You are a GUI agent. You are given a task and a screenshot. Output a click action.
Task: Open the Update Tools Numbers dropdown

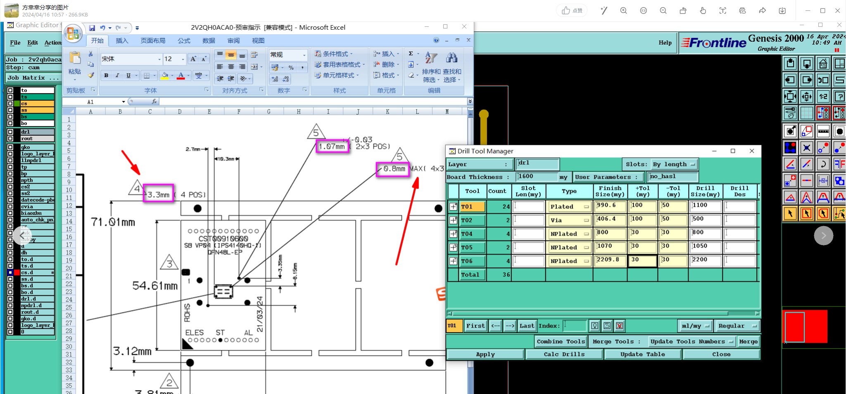click(x=691, y=342)
